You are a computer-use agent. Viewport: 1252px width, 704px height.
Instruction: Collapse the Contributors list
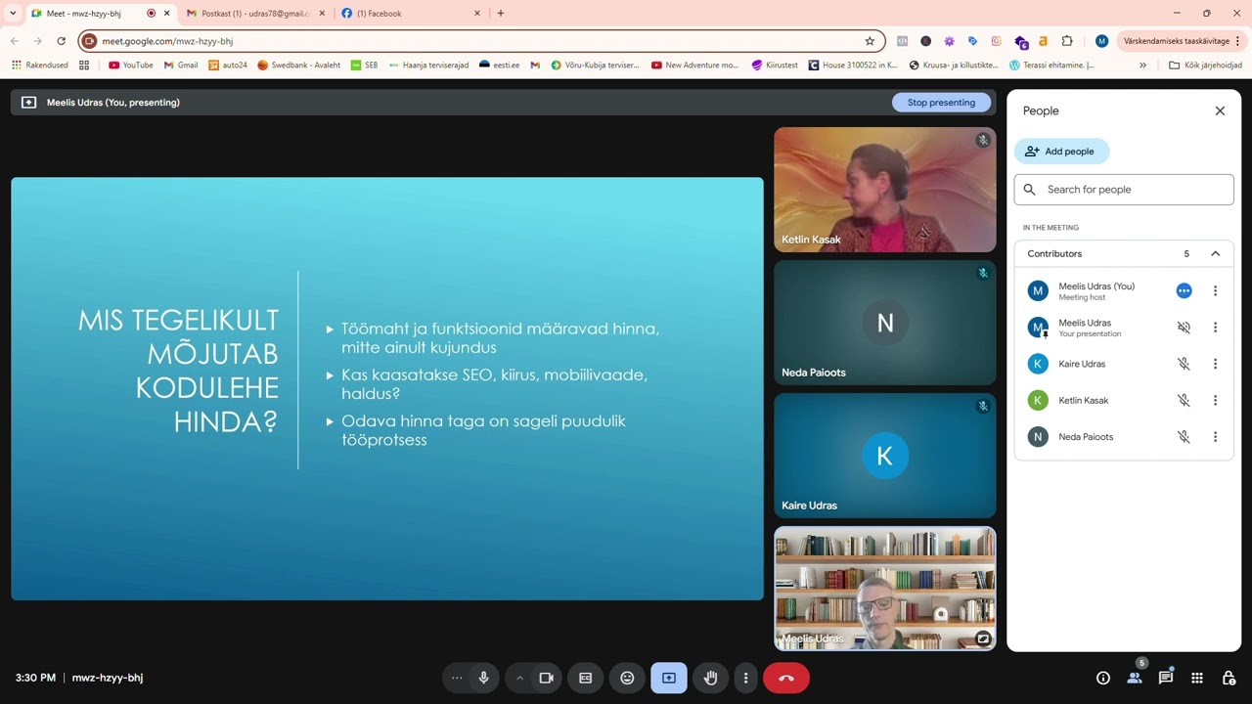point(1216,253)
